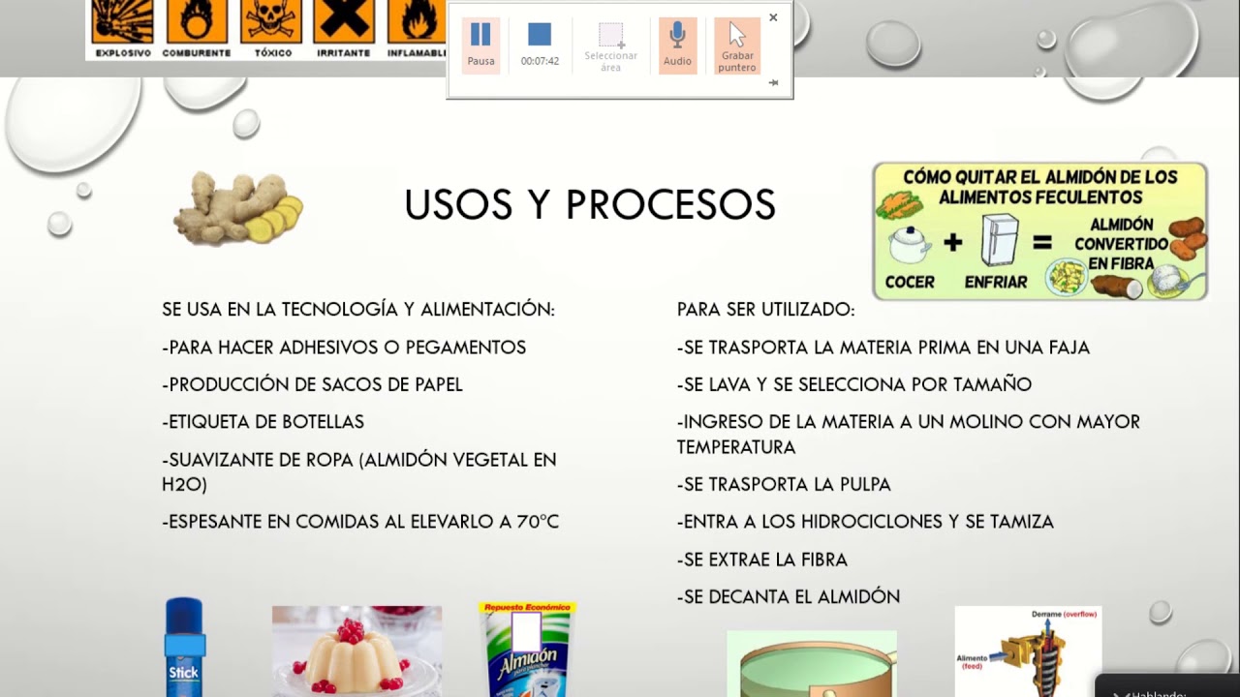The height and width of the screenshot is (697, 1240).
Task: Click the Usos y Procesos slide title
Action: point(590,204)
